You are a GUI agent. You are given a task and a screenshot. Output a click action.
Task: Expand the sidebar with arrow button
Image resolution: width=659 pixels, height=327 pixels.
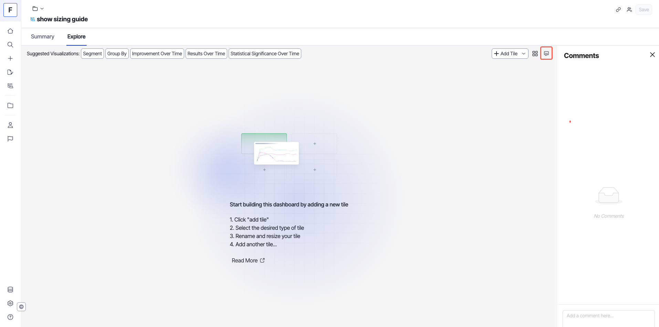click(x=21, y=307)
